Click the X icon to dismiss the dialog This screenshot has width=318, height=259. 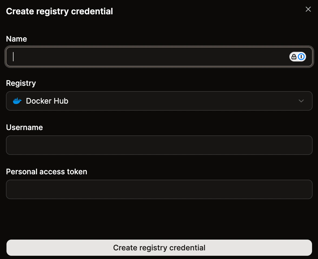(x=308, y=9)
